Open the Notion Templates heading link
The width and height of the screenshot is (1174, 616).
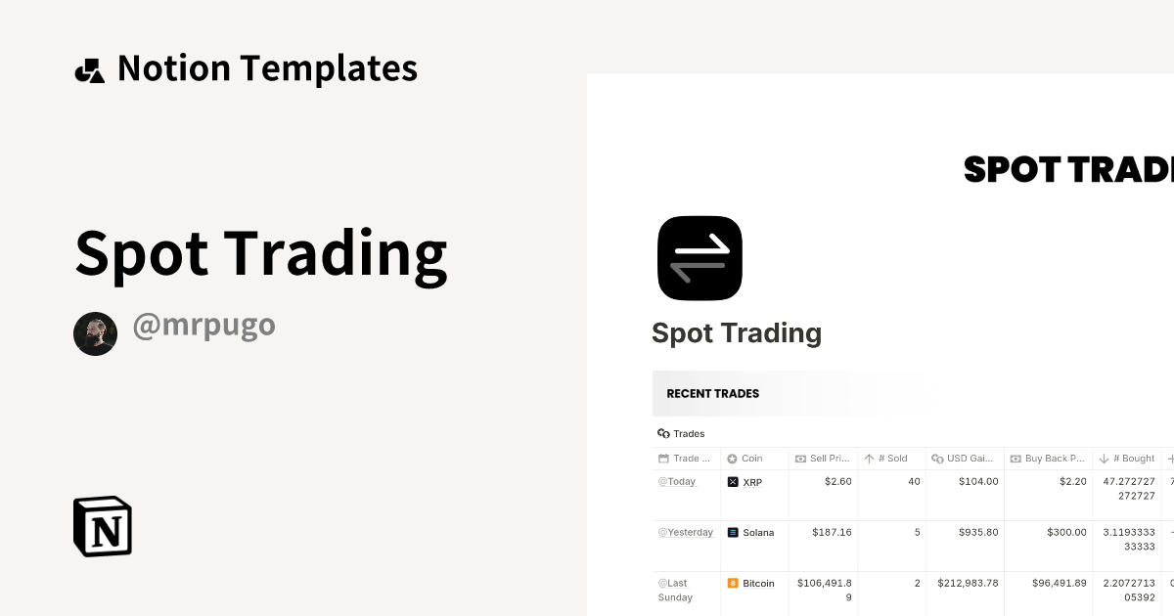267,68
